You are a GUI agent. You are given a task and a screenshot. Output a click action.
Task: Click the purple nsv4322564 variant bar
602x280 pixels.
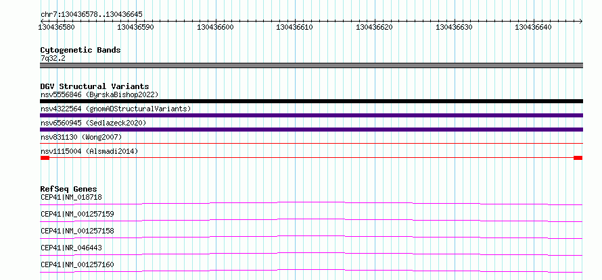point(311,115)
